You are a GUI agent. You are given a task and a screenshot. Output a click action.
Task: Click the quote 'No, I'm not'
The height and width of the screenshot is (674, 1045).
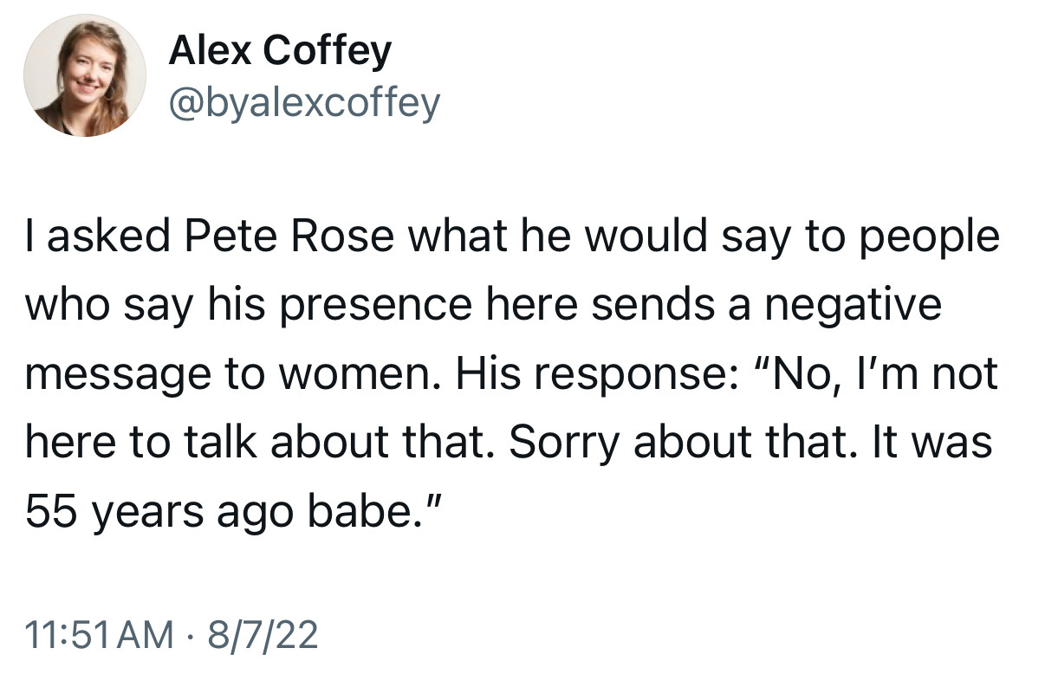867,374
